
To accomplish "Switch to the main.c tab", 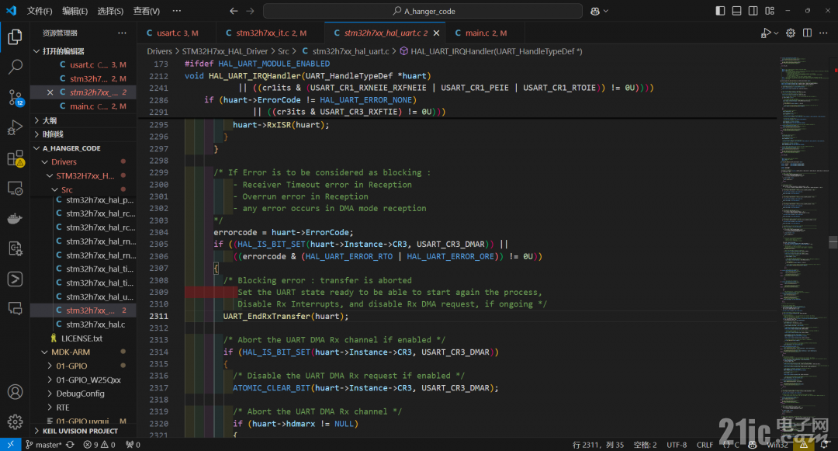I will pos(485,33).
